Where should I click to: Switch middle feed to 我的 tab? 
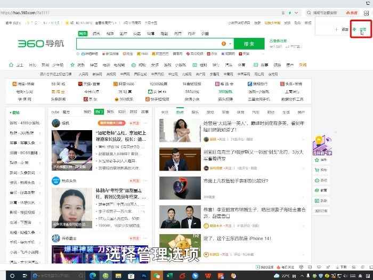point(87,111)
